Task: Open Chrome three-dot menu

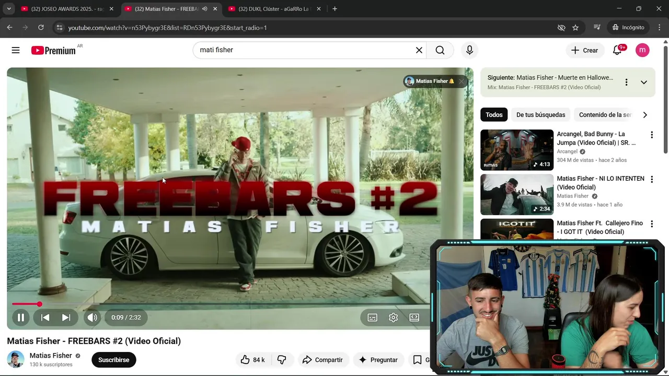Action: tap(660, 27)
